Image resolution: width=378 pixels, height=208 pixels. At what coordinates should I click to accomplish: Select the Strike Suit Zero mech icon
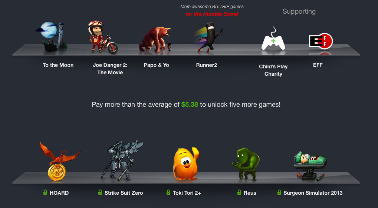(x=122, y=161)
